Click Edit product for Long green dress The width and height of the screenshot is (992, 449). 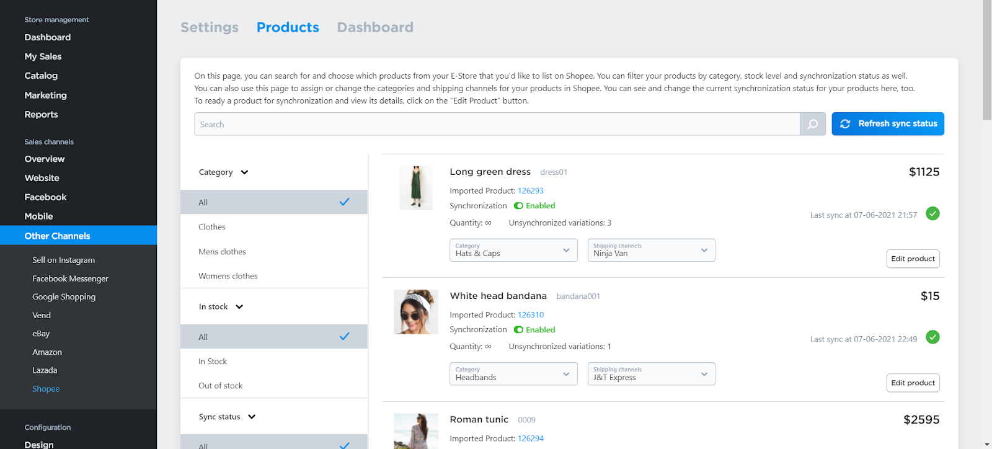pyautogui.click(x=913, y=259)
